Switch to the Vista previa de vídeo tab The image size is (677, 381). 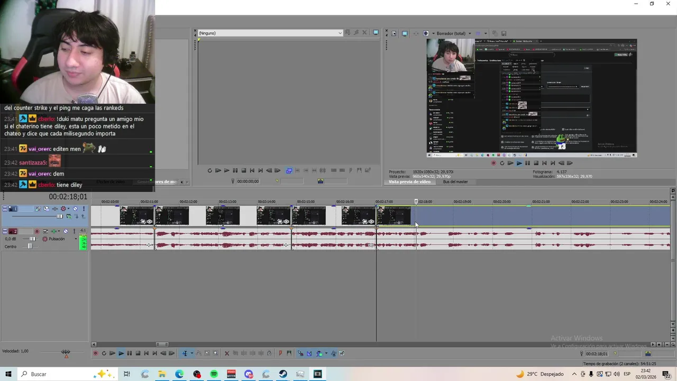point(409,182)
